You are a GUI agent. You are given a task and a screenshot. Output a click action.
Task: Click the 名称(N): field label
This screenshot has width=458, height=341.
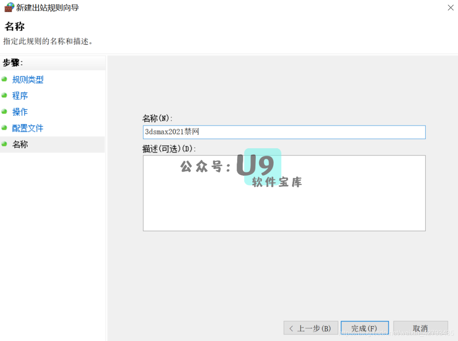coord(157,118)
